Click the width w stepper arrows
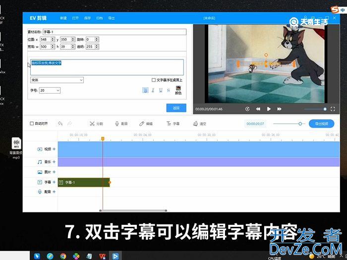The height and width of the screenshot is (260, 347). [x=53, y=47]
